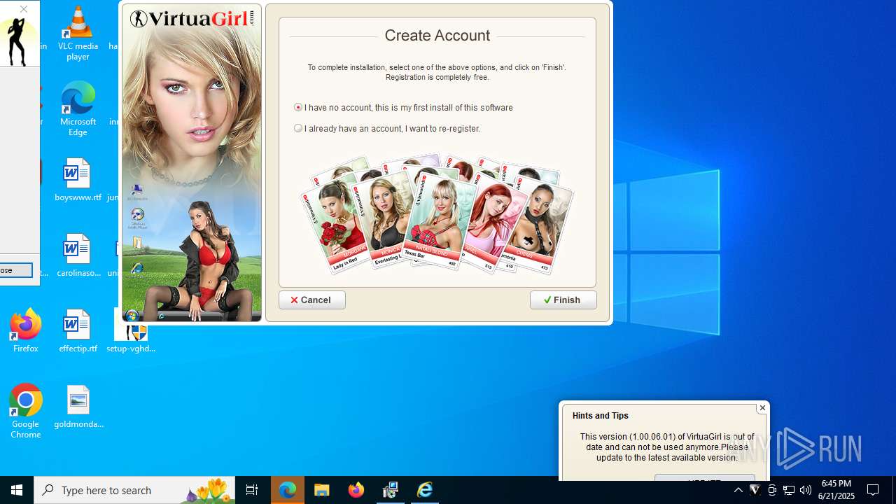Show hidden system tray icons
This screenshot has width=896, height=504.
[x=738, y=490]
